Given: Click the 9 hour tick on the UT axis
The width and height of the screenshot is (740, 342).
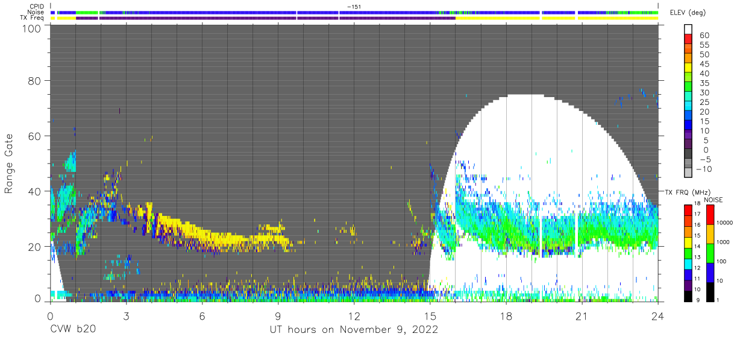Looking at the screenshot, I should 278,315.
